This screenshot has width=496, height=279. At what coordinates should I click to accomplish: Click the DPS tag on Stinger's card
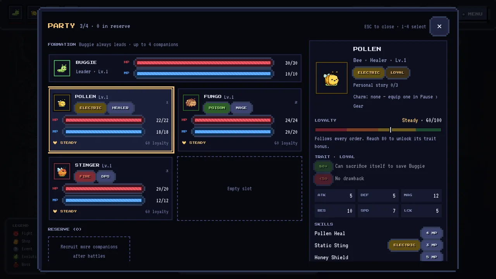pyautogui.click(x=105, y=176)
